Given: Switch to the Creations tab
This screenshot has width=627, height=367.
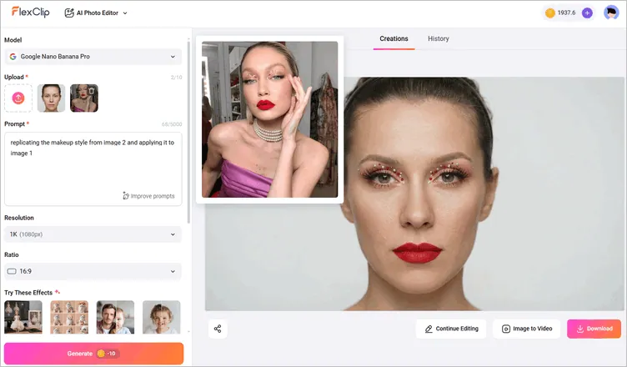Looking at the screenshot, I should (394, 39).
